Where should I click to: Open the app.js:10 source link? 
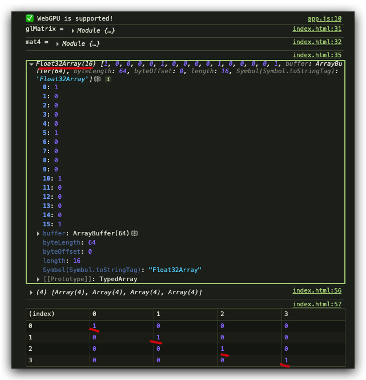pyautogui.click(x=324, y=19)
